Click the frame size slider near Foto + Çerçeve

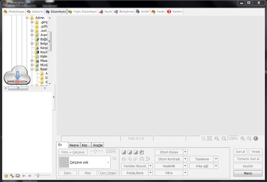pyautogui.click(x=97, y=151)
